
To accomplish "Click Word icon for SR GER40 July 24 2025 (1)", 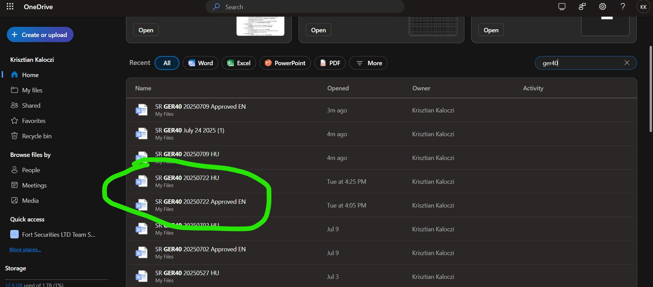I will coord(142,134).
